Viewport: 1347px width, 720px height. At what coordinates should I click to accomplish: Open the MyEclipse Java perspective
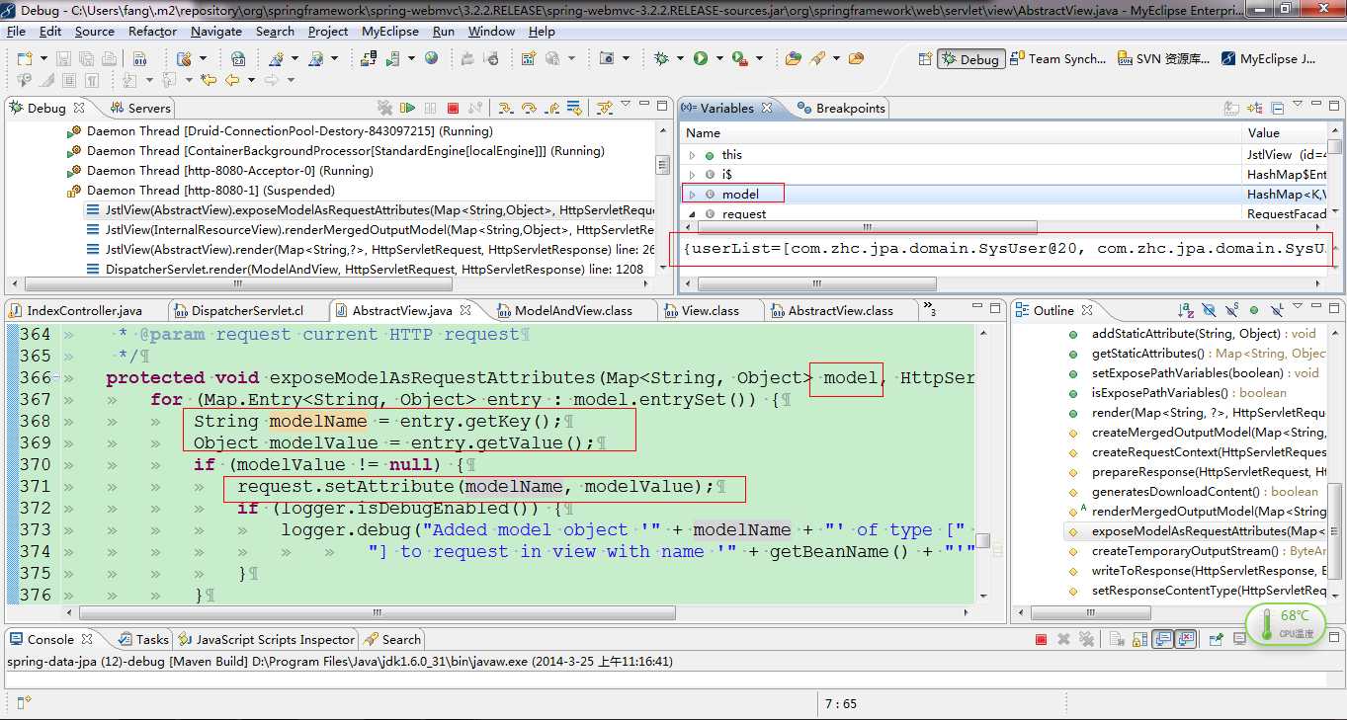click(1268, 59)
